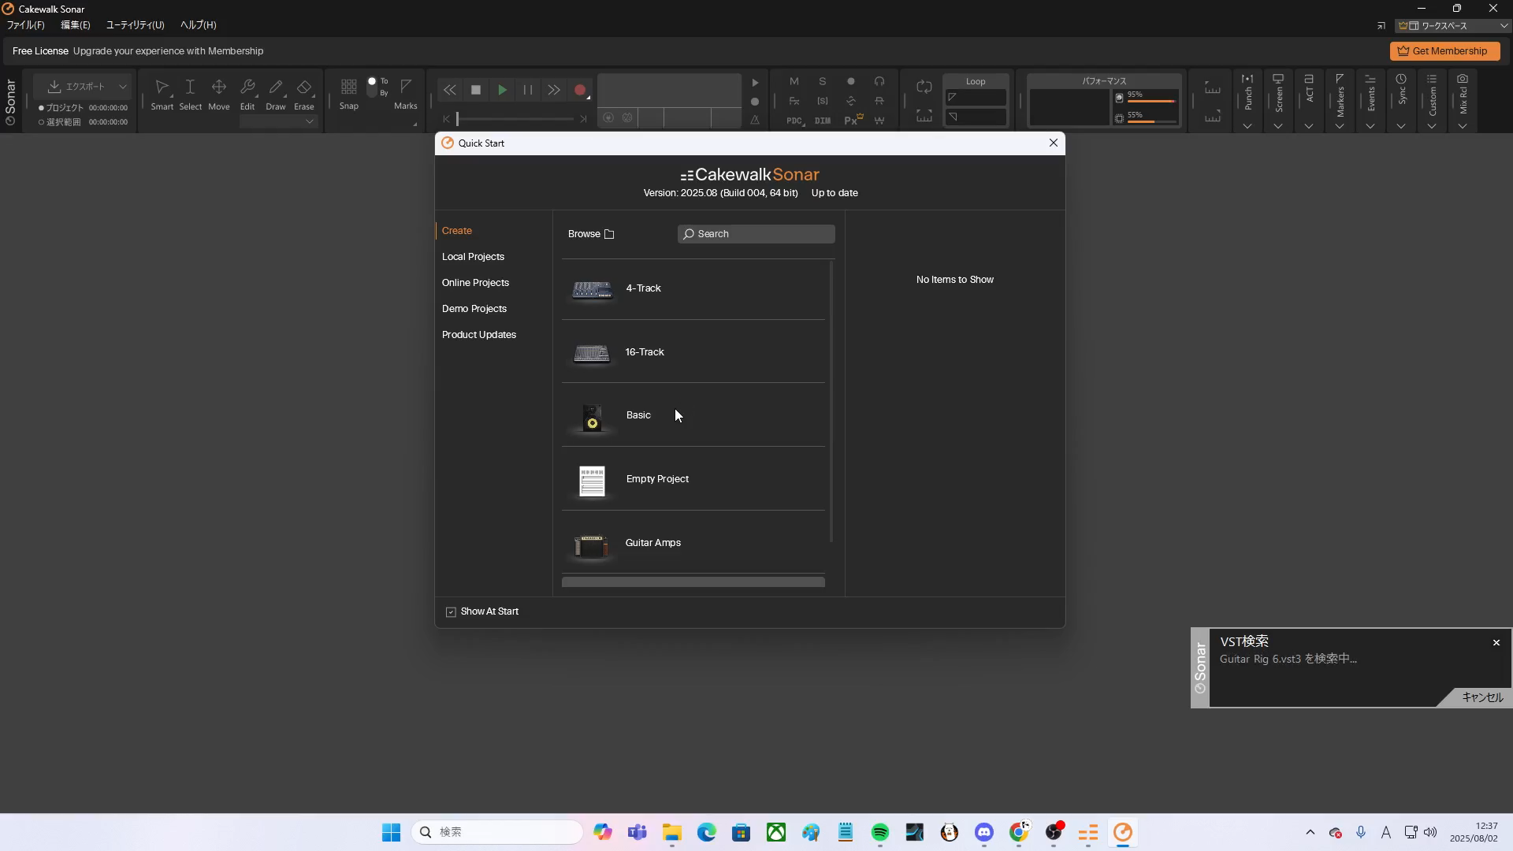Expand the Sync module chevron

tap(1401, 126)
